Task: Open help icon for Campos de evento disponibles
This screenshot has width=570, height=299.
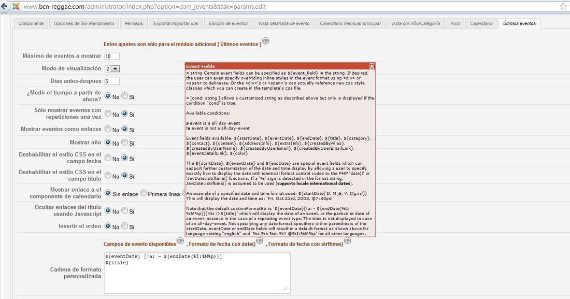Action: [x=180, y=240]
